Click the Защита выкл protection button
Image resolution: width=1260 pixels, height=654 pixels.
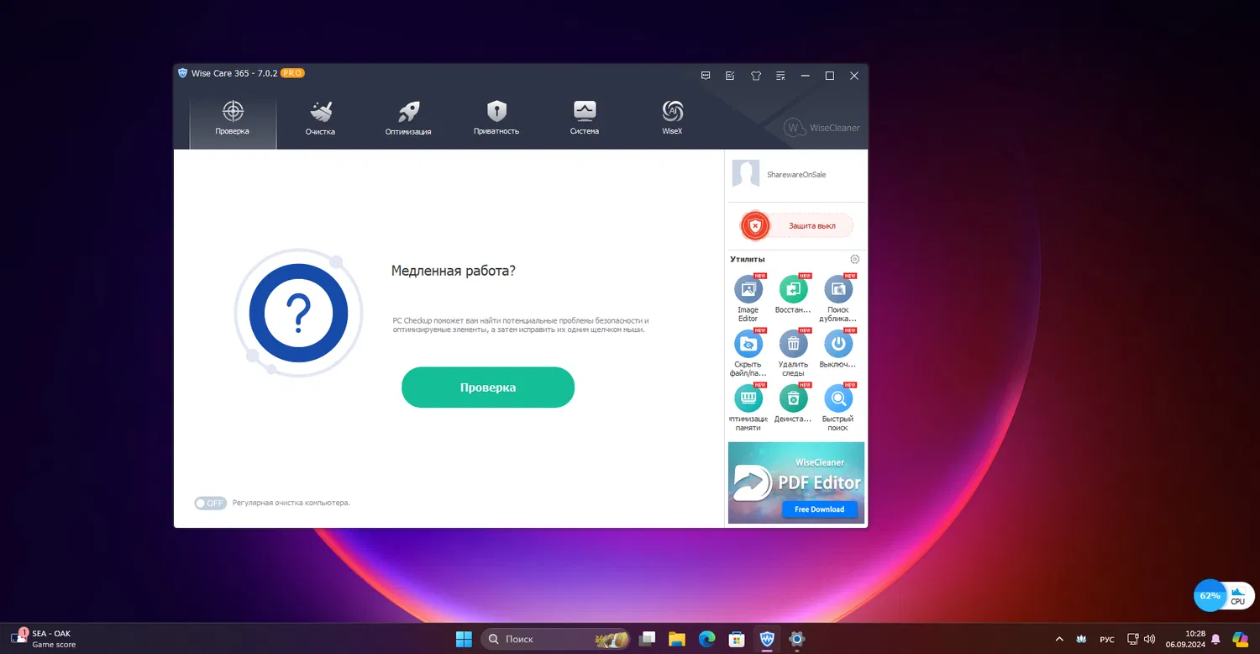point(796,225)
